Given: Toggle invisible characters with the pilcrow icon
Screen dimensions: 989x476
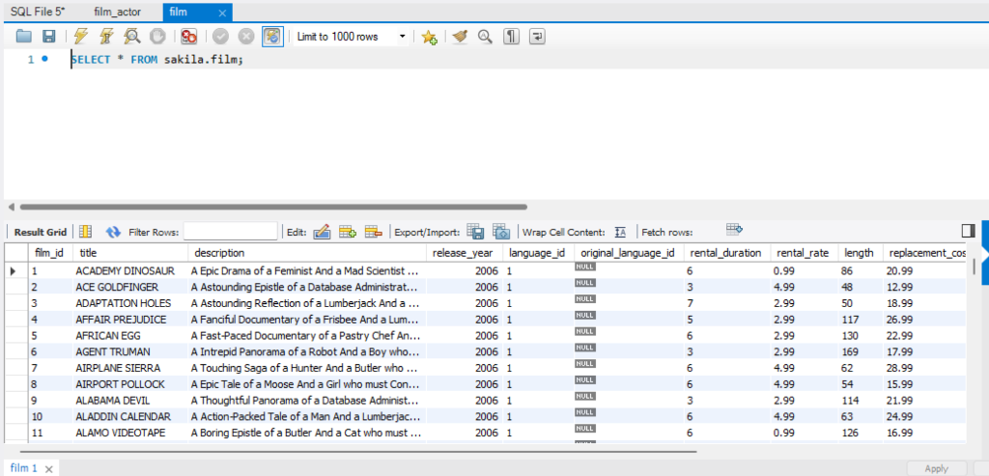Looking at the screenshot, I should [x=511, y=37].
